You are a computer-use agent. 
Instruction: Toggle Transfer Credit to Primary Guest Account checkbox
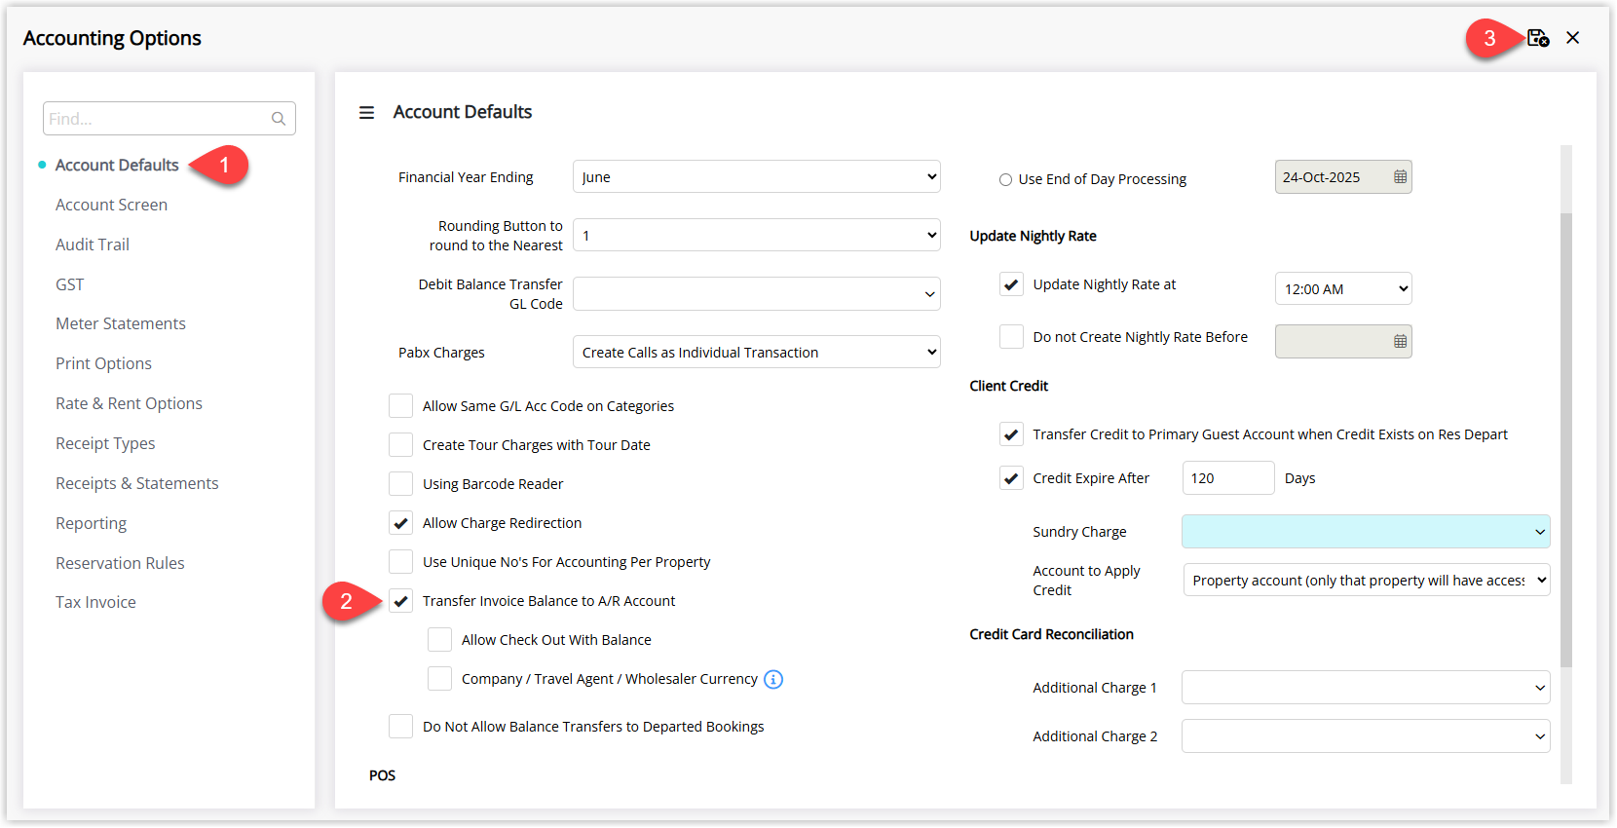1011,433
